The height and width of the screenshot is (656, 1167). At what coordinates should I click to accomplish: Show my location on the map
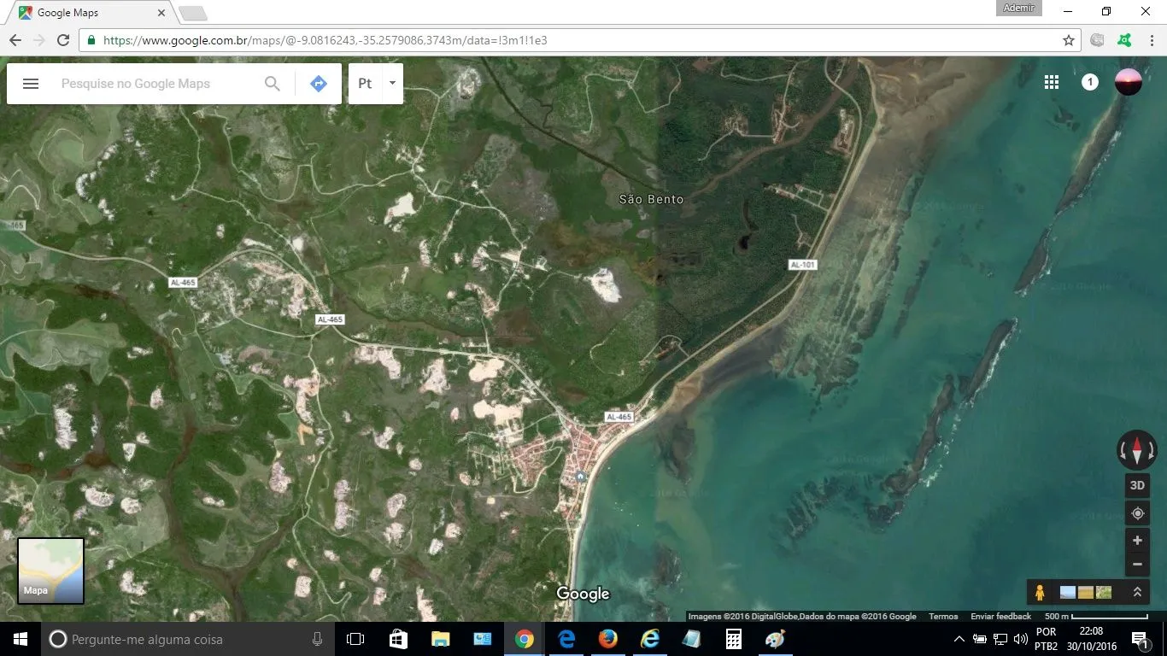pyautogui.click(x=1137, y=513)
